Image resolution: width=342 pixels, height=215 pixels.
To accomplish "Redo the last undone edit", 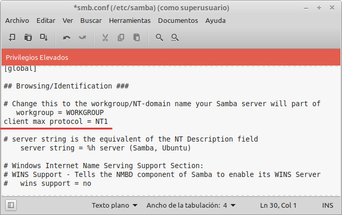I will pyautogui.click(x=82, y=37).
